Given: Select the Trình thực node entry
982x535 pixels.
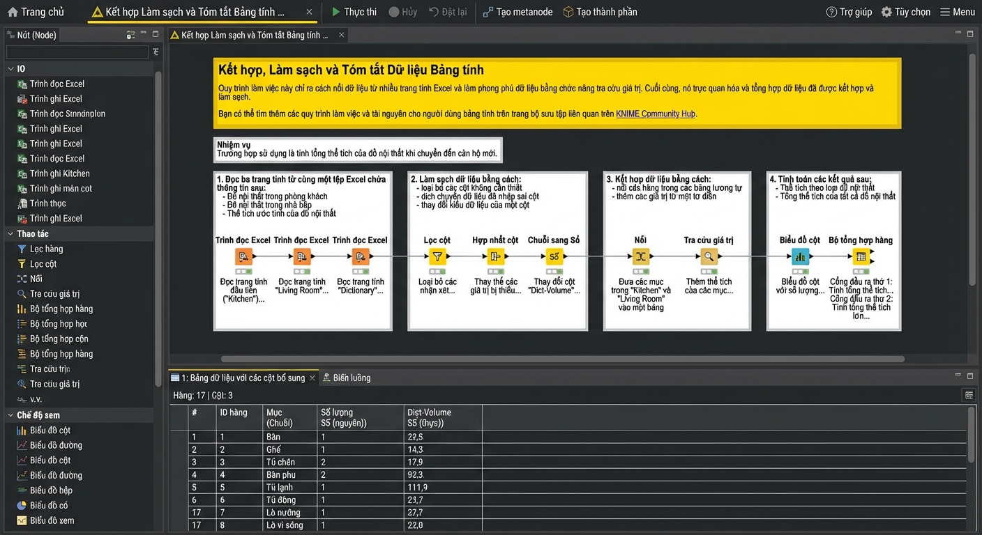Looking at the screenshot, I should click(x=41, y=203).
